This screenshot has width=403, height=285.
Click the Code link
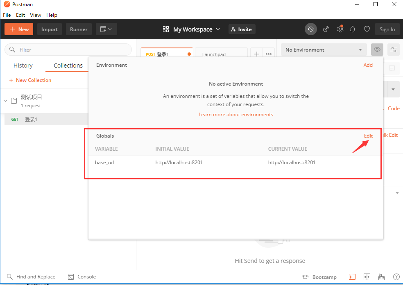click(394, 109)
